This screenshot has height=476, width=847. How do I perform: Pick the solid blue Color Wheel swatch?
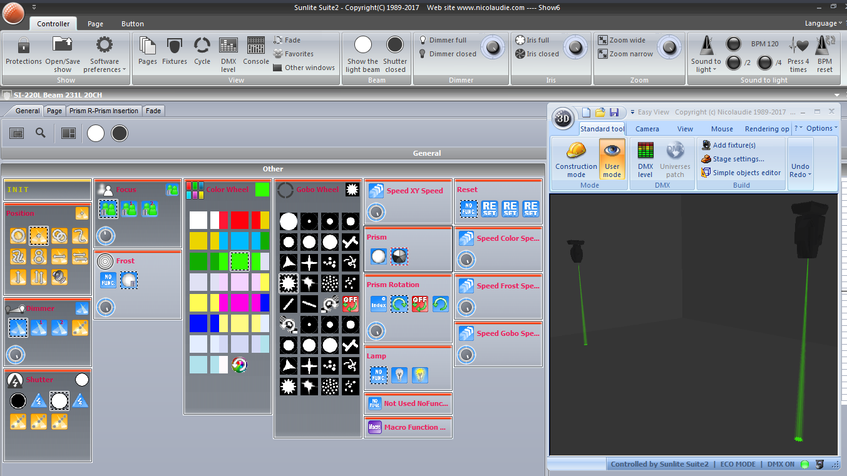tap(198, 323)
